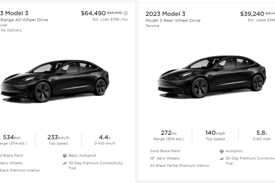Viewport: 275px width, 183px height.
Task: Click the signal bars icon below Basic Autopilot
Action: point(64,163)
